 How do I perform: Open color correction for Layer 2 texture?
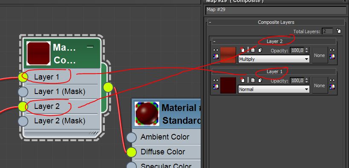pos(216,57)
